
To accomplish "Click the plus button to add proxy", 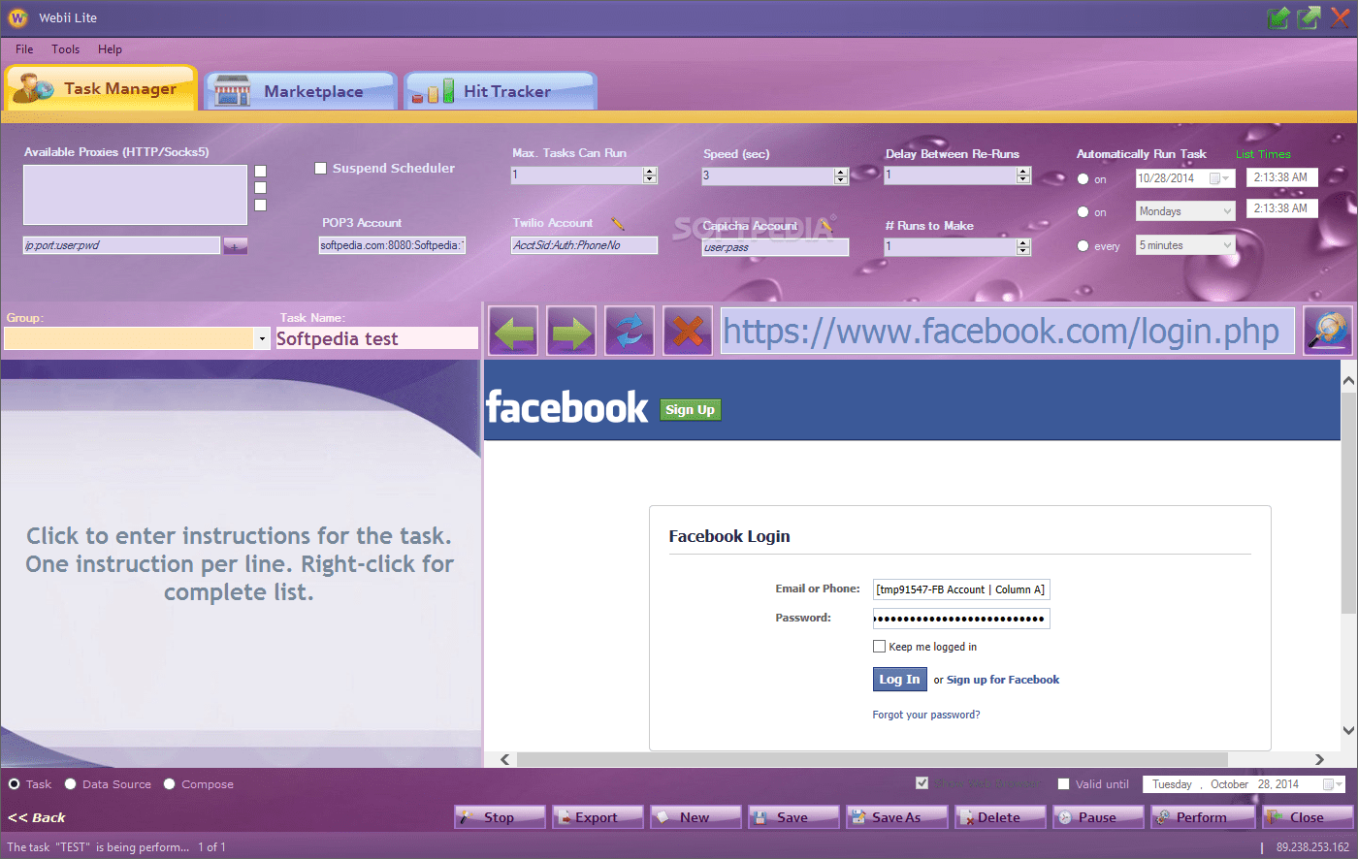I will click(235, 246).
